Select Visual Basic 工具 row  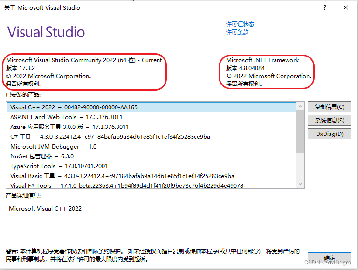tap(151, 176)
